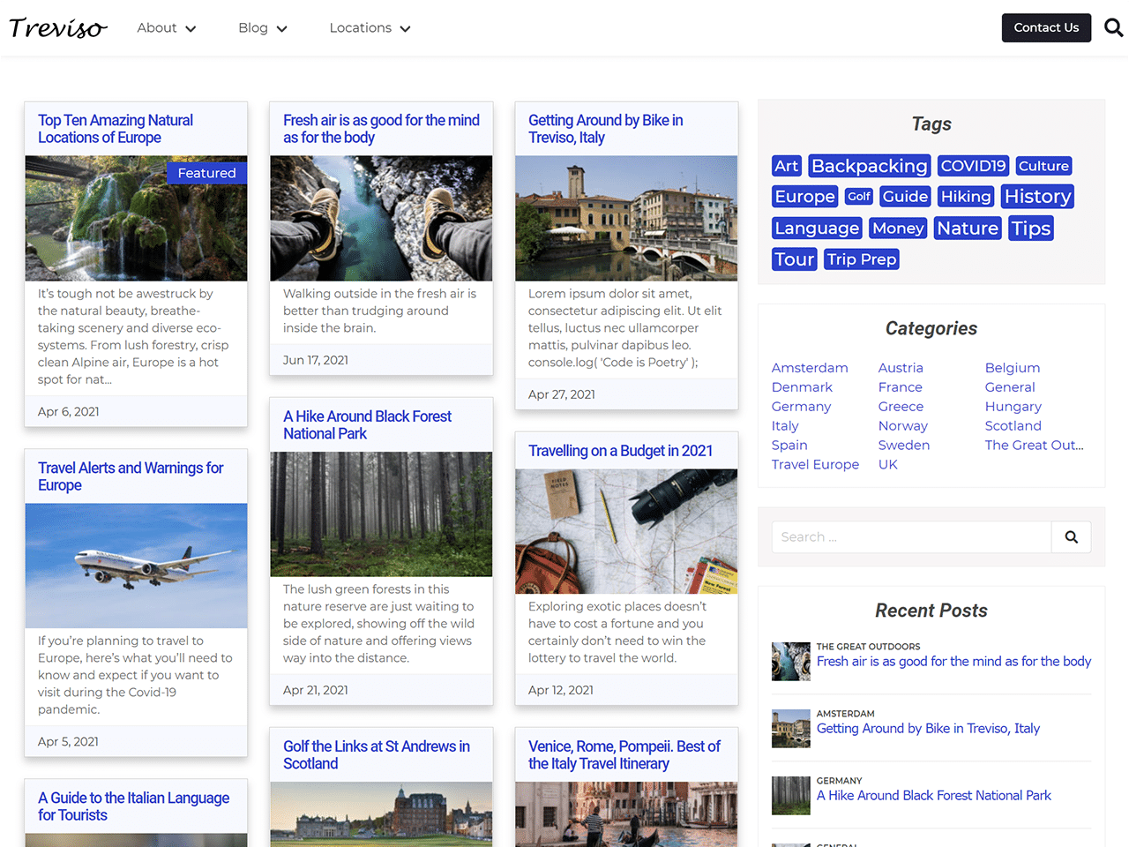The height and width of the screenshot is (847, 1129).
Task: Select the Backpacking tag
Action: 869,166
